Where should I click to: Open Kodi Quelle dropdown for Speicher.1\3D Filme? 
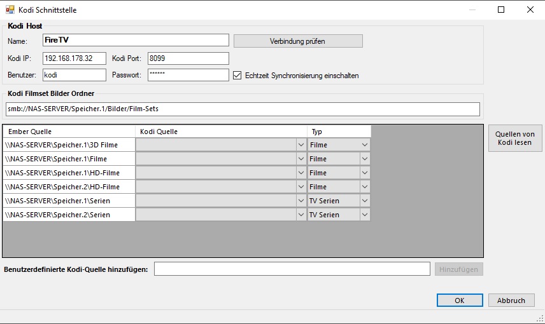pyautogui.click(x=301, y=145)
